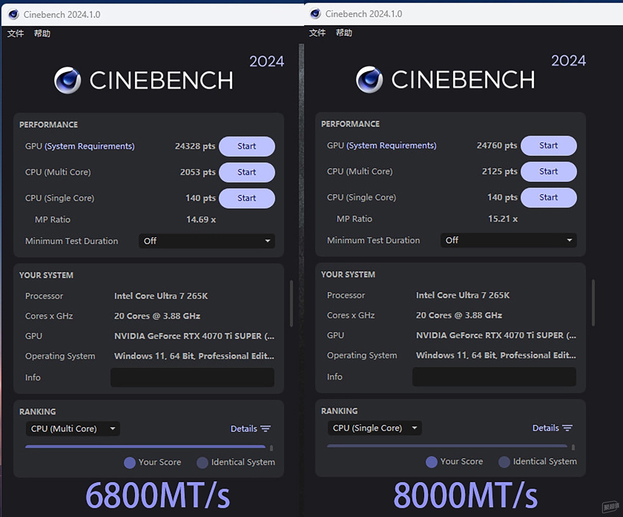
Task: Click the vertical scrollbar in right window
Action: click(593, 303)
